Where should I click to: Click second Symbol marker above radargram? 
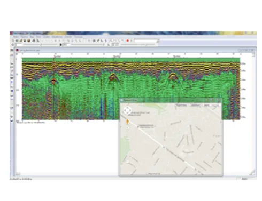point(117,56)
